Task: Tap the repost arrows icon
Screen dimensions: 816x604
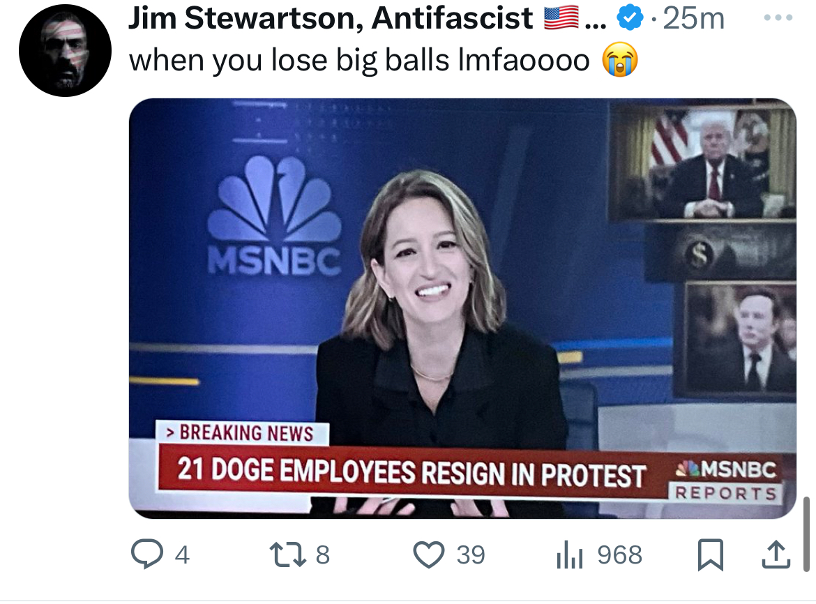Action: (x=287, y=554)
